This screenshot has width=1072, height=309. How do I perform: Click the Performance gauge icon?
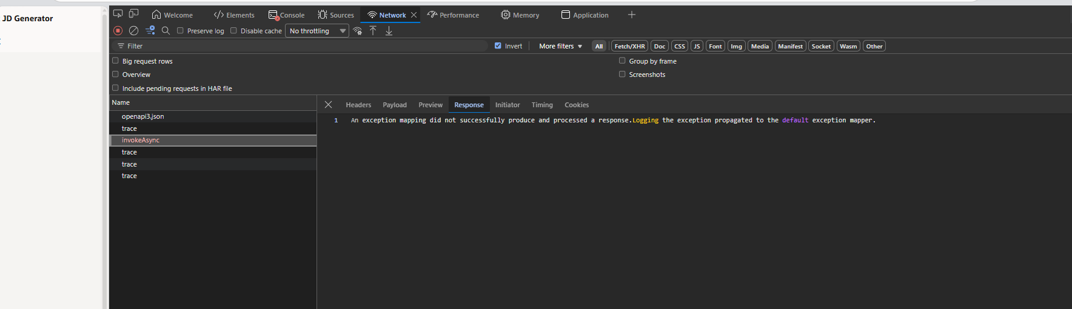pyautogui.click(x=432, y=15)
